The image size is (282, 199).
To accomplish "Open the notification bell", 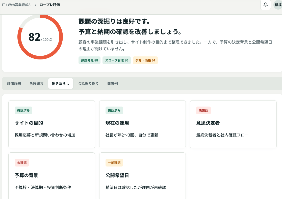I will click(265, 5).
